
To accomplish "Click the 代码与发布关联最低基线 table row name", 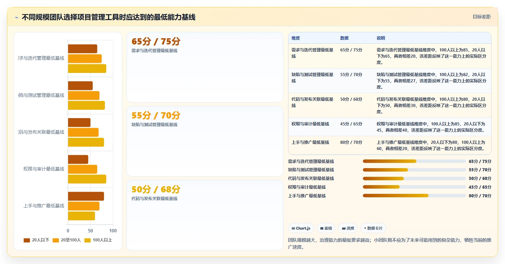I will coord(312,102).
